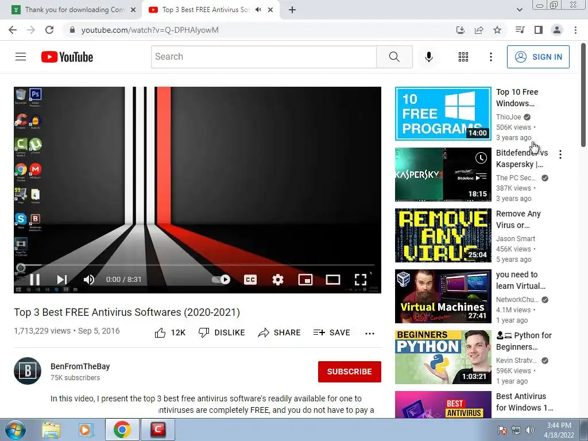This screenshot has height=441, width=588.
Task: Open media player from taskbar
Action: (86, 430)
